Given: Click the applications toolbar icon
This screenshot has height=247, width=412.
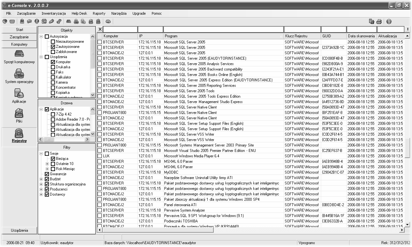Looking at the screenshot, I should click(x=83, y=22).
